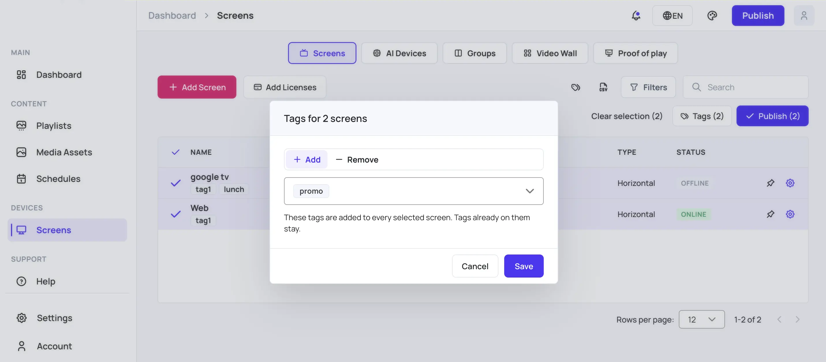Click Add Screen button
The height and width of the screenshot is (362, 826).
coord(197,87)
